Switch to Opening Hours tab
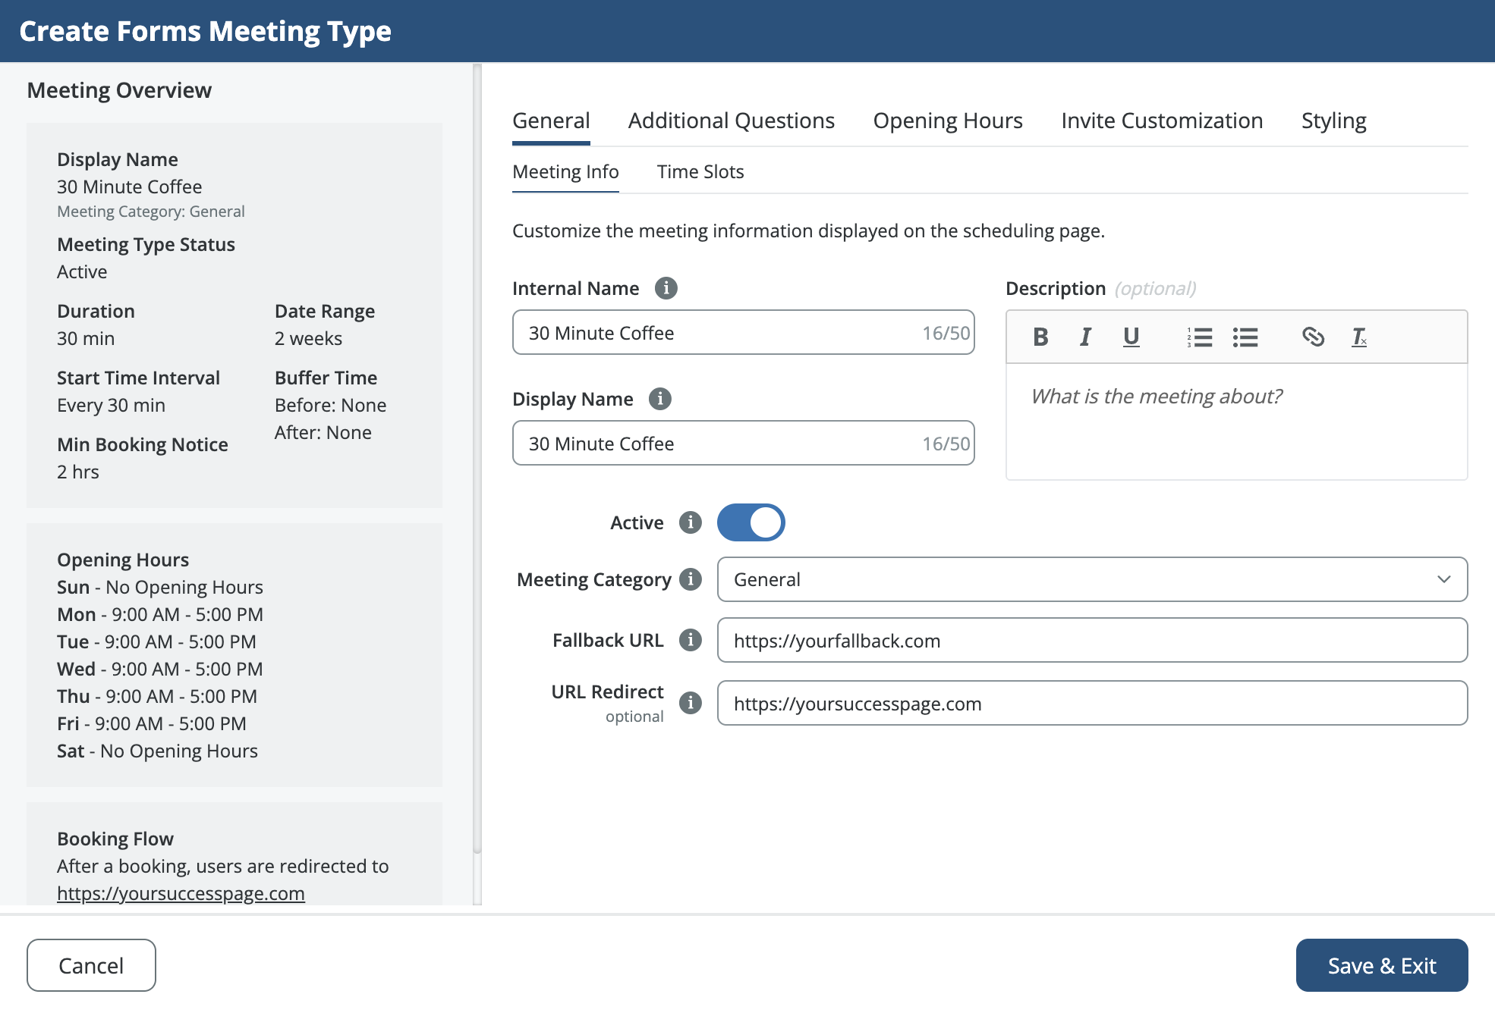Viewport: 1495px width, 1013px height. (948, 121)
